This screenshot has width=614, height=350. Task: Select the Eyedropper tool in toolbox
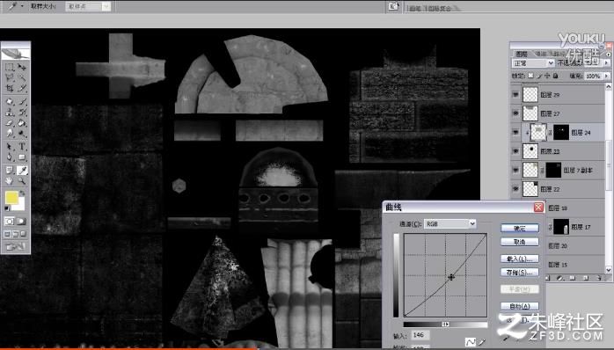[x=22, y=170]
